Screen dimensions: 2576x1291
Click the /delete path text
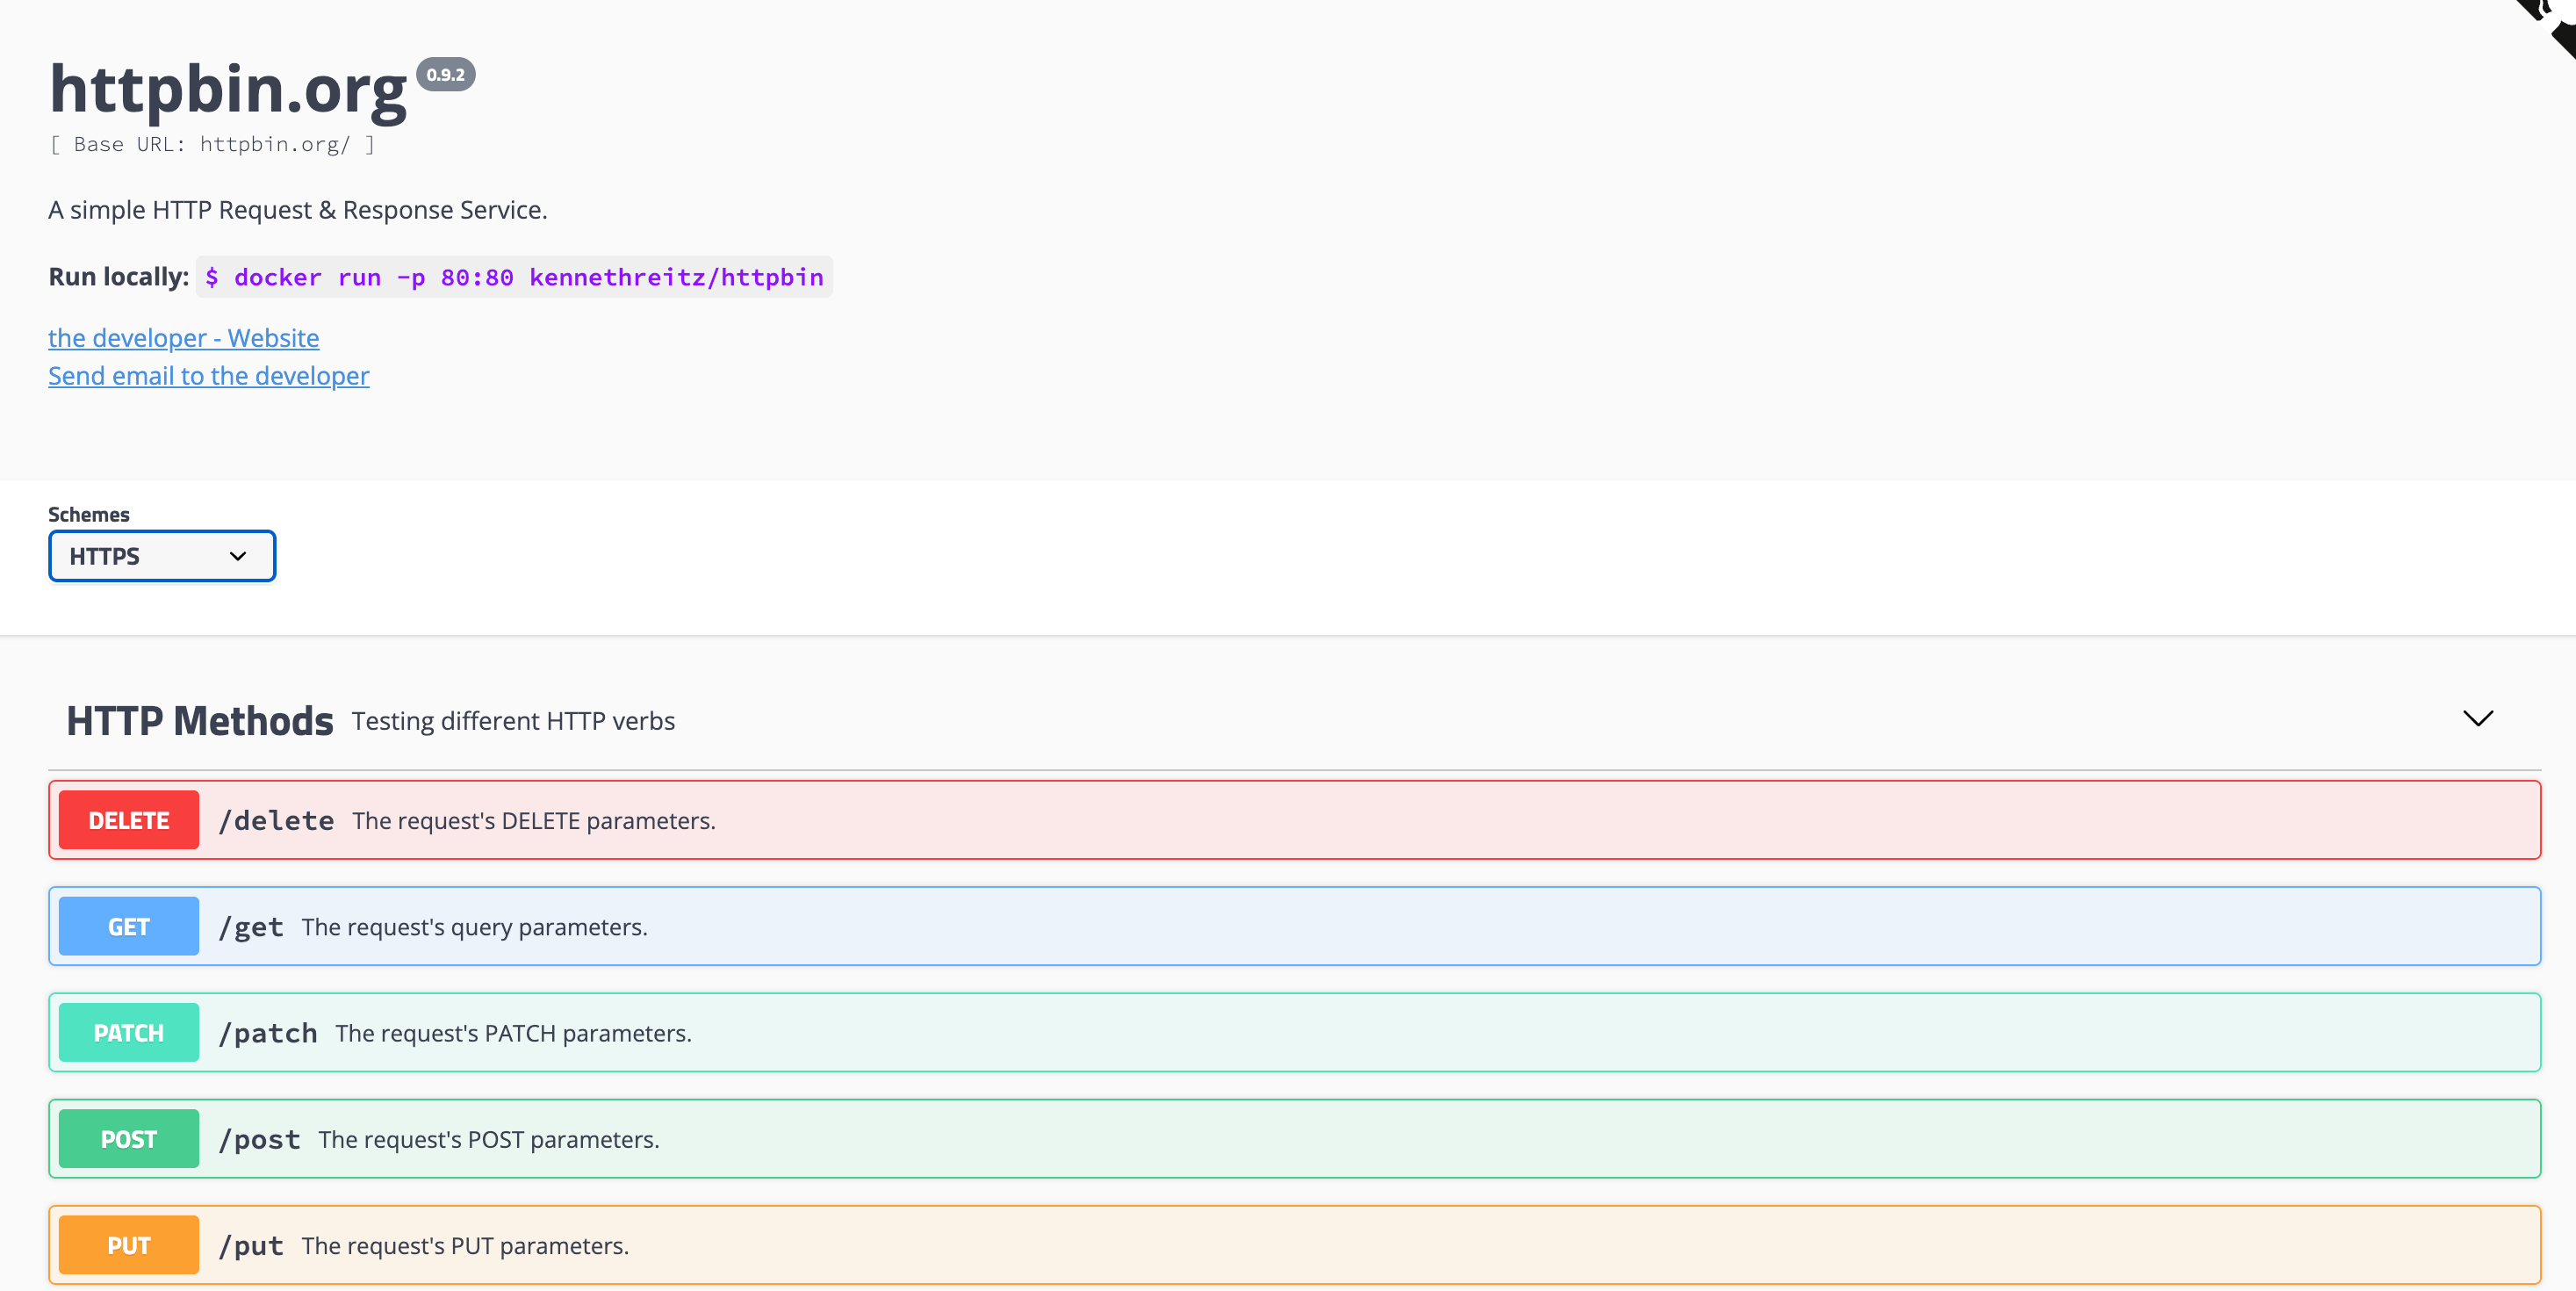276,821
